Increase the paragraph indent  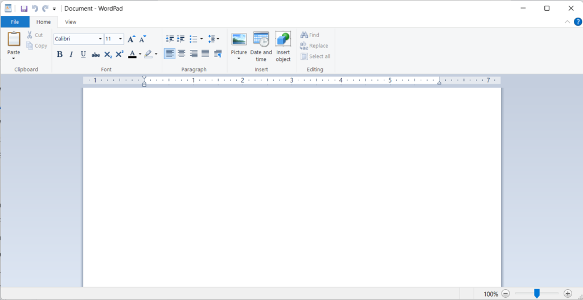coord(181,39)
